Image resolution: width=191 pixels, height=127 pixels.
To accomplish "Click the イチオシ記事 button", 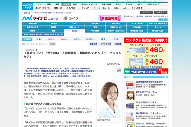I will coord(106,44).
